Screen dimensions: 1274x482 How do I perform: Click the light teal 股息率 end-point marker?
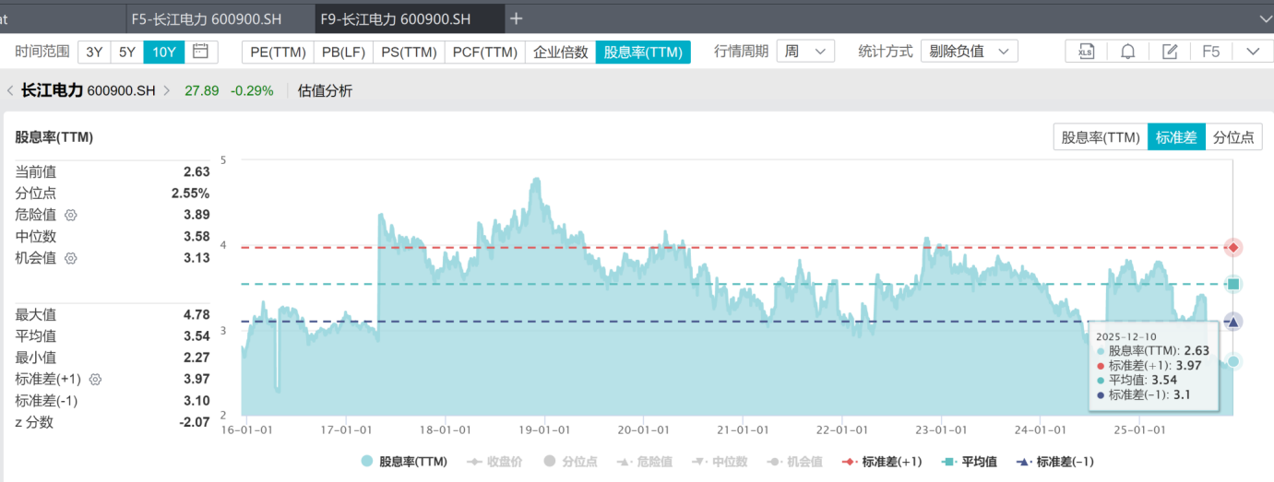[1233, 361]
